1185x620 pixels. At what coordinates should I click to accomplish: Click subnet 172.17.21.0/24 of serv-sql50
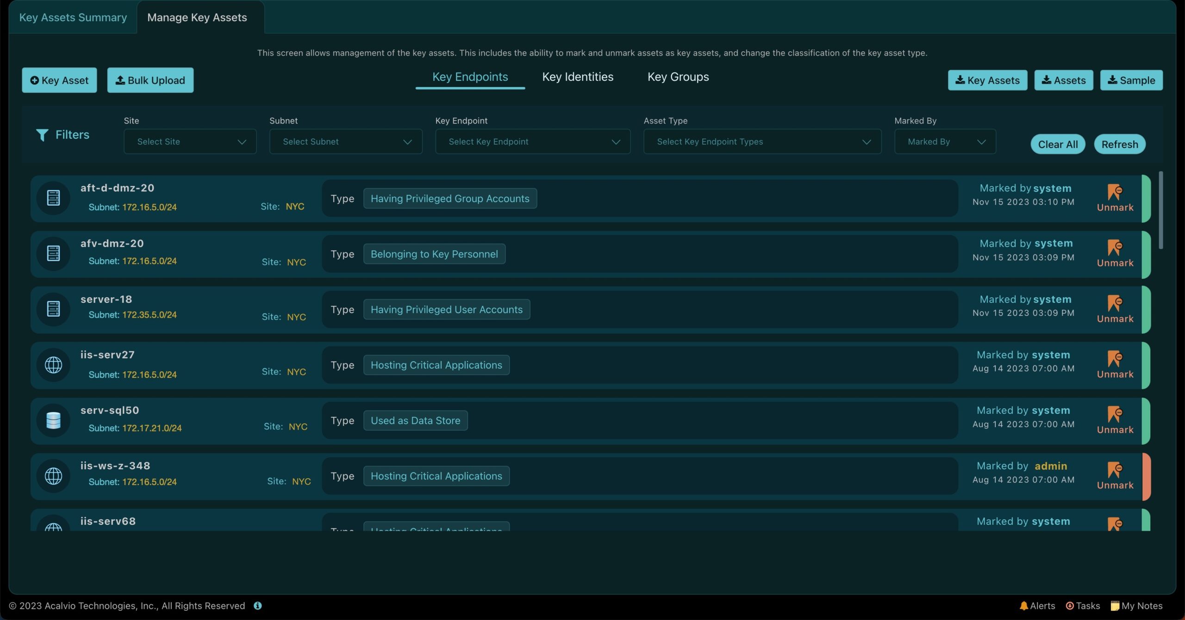coord(152,429)
